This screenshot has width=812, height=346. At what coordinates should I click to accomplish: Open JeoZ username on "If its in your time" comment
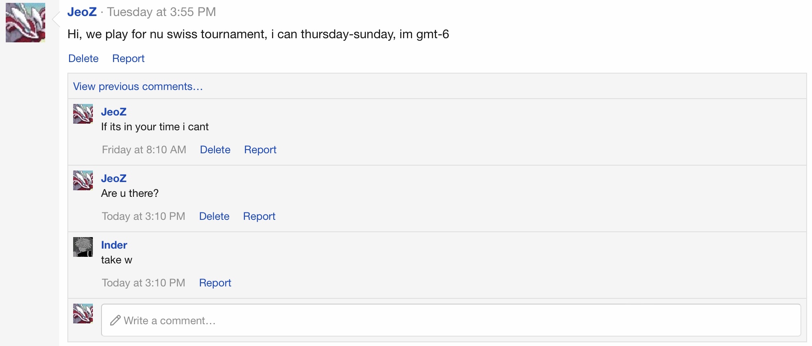[114, 112]
